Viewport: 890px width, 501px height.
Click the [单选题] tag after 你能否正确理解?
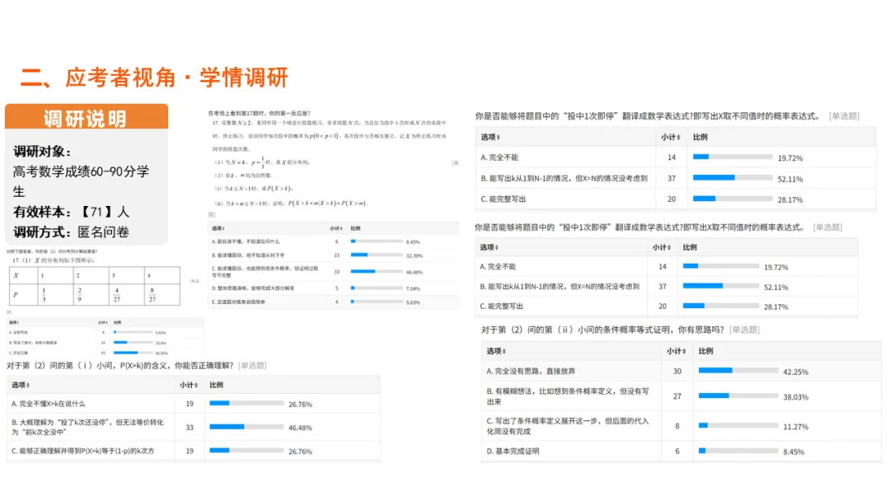tap(253, 365)
